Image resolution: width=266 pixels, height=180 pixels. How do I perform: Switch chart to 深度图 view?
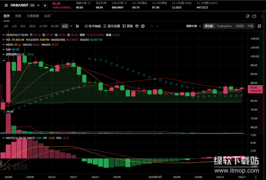[240, 26]
